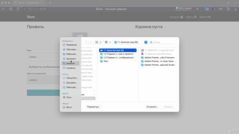The width and height of the screenshot is (239, 134).
Task: Click the battery saver icon in browser toolbar
Action: point(221,9)
